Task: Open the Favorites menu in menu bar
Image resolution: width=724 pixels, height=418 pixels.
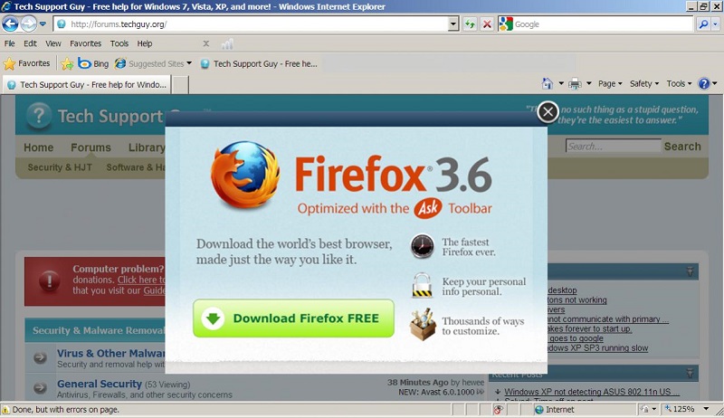Action: pyautogui.click(x=85, y=43)
